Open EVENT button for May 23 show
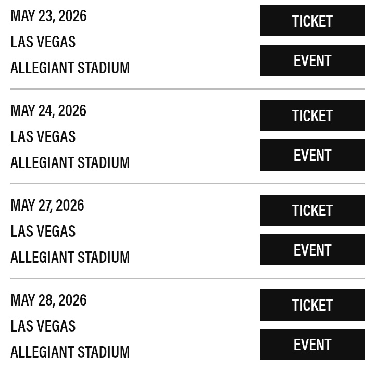The height and width of the screenshot is (369, 375). (x=312, y=60)
